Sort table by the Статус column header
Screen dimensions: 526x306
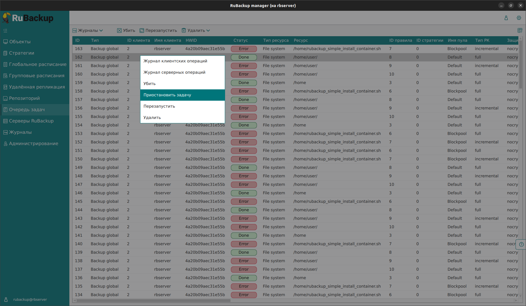coord(240,40)
